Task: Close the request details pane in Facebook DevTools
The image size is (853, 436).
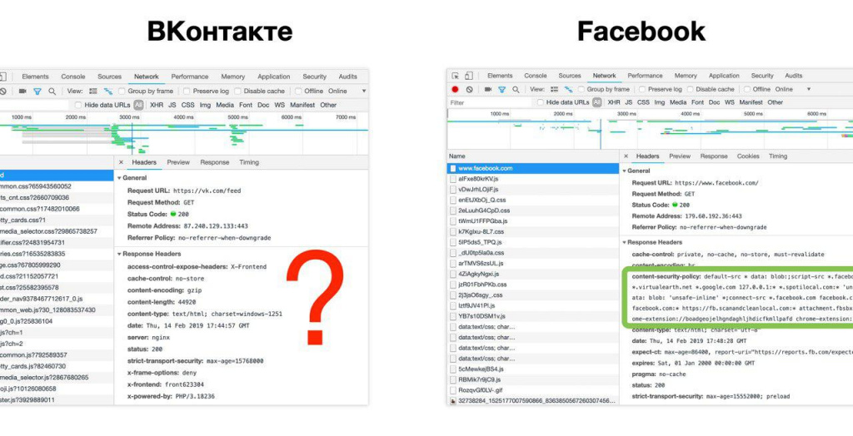Action: pyautogui.click(x=626, y=156)
